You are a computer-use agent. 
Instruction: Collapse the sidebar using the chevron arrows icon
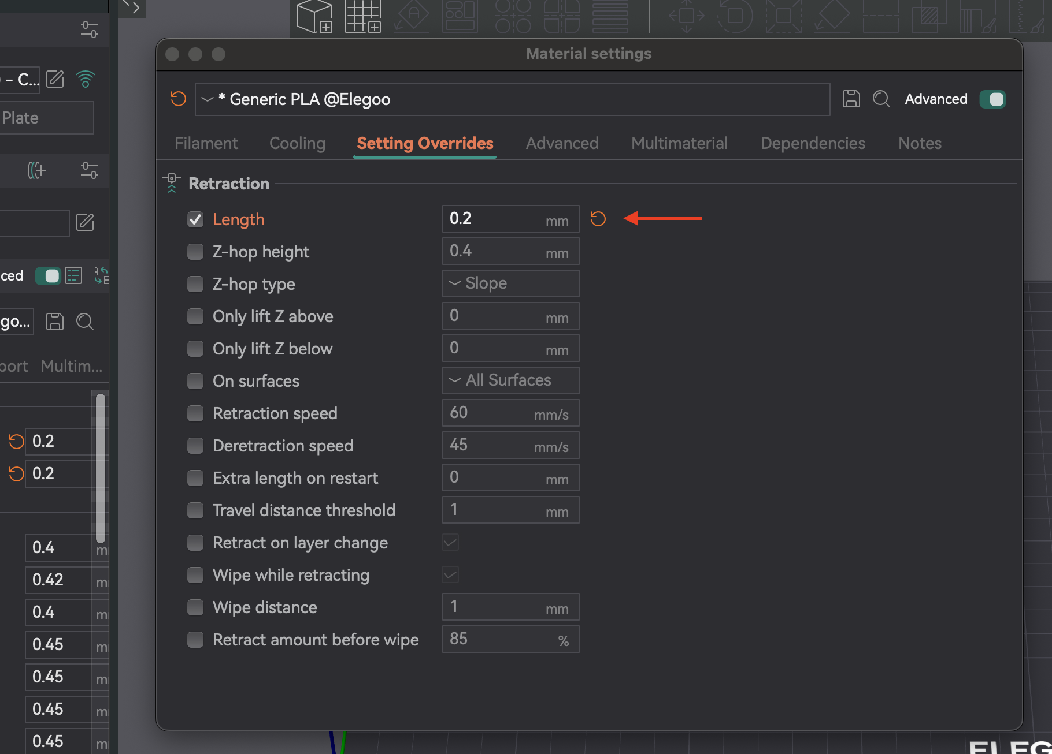point(131,8)
